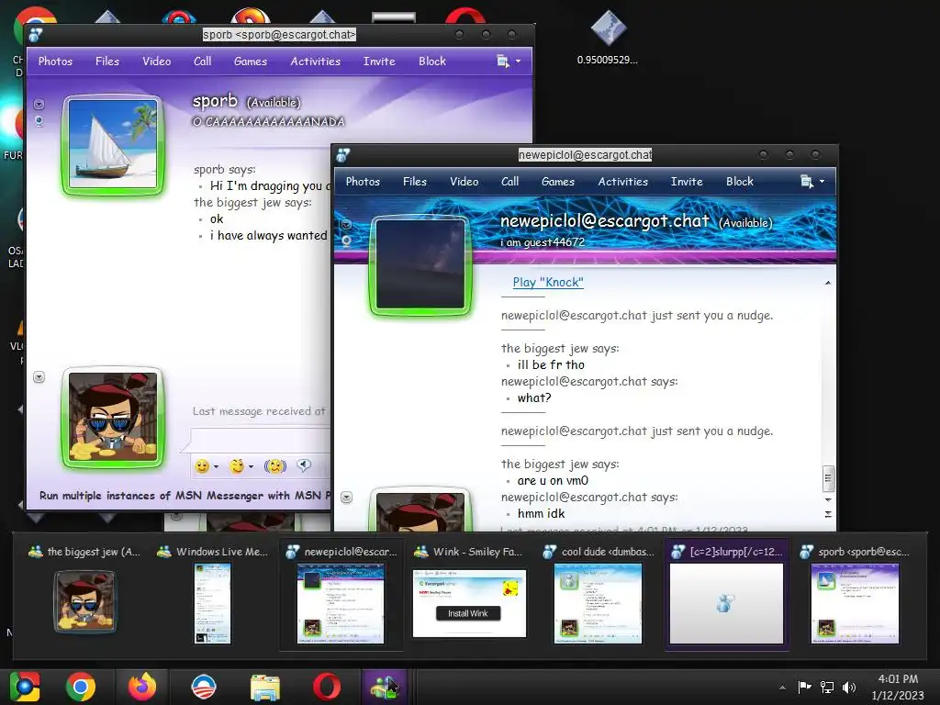The height and width of the screenshot is (705, 940).
Task: Open volume control in system tray
Action: pyautogui.click(x=849, y=687)
